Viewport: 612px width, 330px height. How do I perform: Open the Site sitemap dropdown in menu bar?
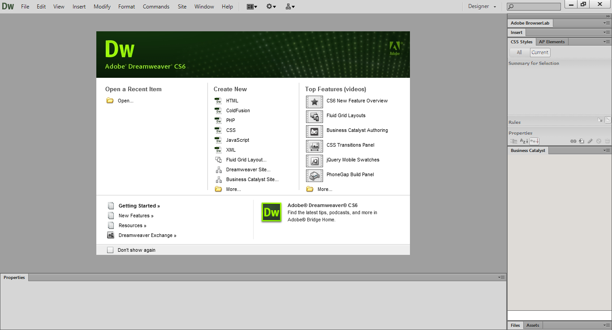pyautogui.click(x=290, y=7)
